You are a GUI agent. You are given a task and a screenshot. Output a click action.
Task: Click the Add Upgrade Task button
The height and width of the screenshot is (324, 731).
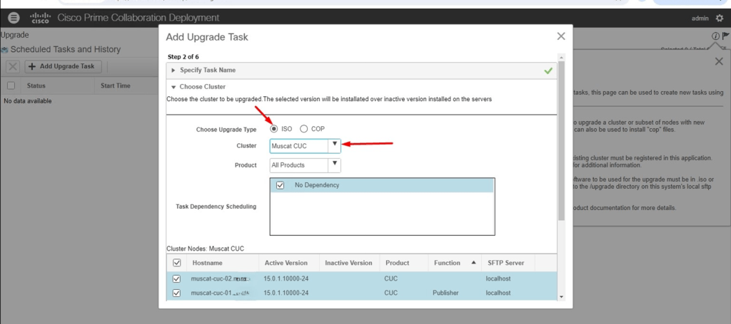point(64,66)
